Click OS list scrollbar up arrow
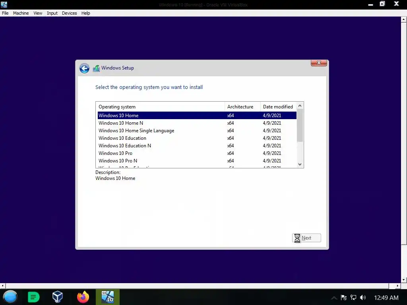Screen dimensions: 407x305 point(300,106)
